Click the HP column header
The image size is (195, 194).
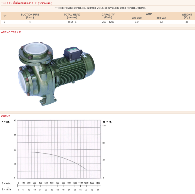tap(4, 16)
